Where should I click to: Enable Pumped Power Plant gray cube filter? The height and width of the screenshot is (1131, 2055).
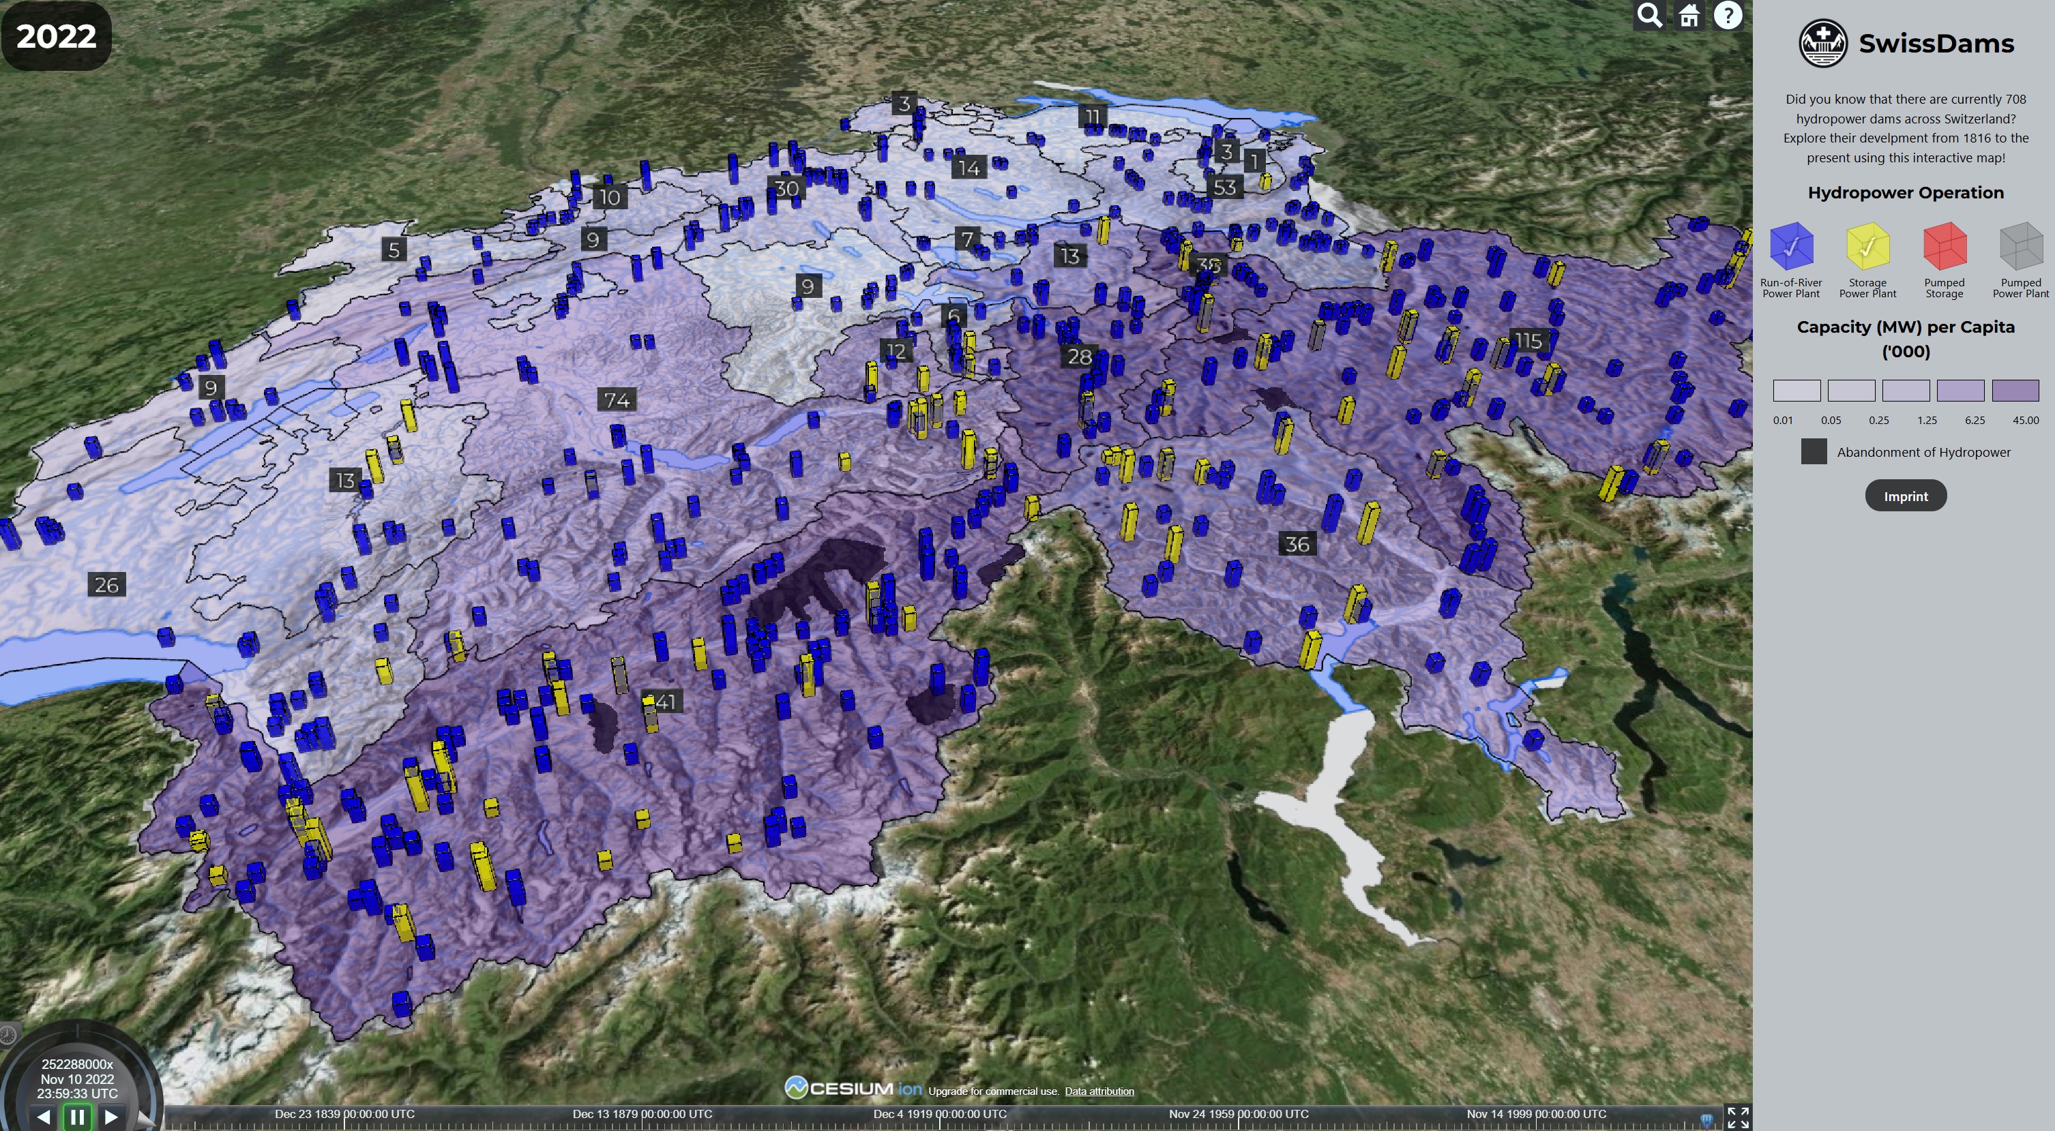pos(2021,247)
